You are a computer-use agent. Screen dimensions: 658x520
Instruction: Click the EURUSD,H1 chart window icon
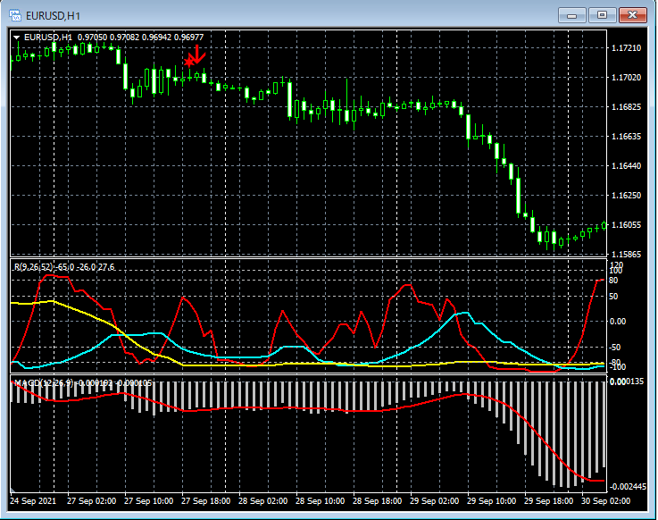point(15,16)
